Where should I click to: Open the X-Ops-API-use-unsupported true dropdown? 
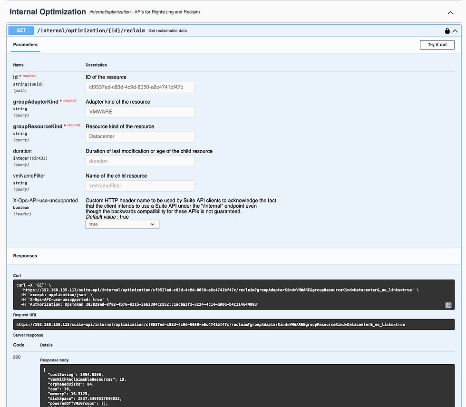[x=122, y=224]
